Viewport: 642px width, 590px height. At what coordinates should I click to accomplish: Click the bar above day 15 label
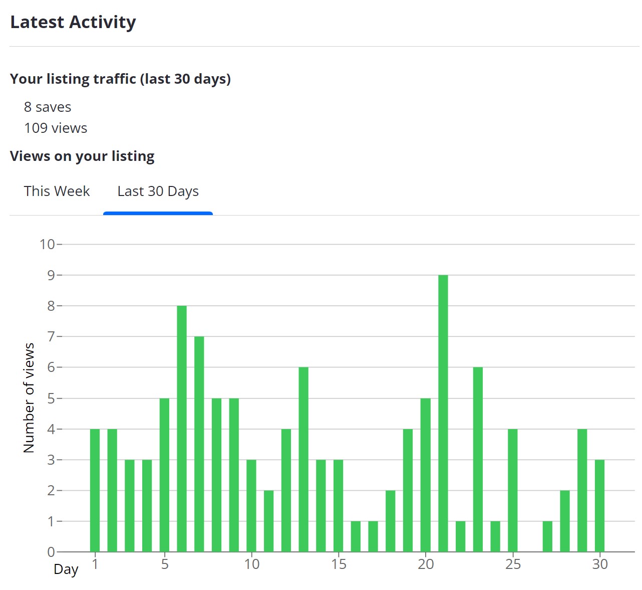pos(339,505)
